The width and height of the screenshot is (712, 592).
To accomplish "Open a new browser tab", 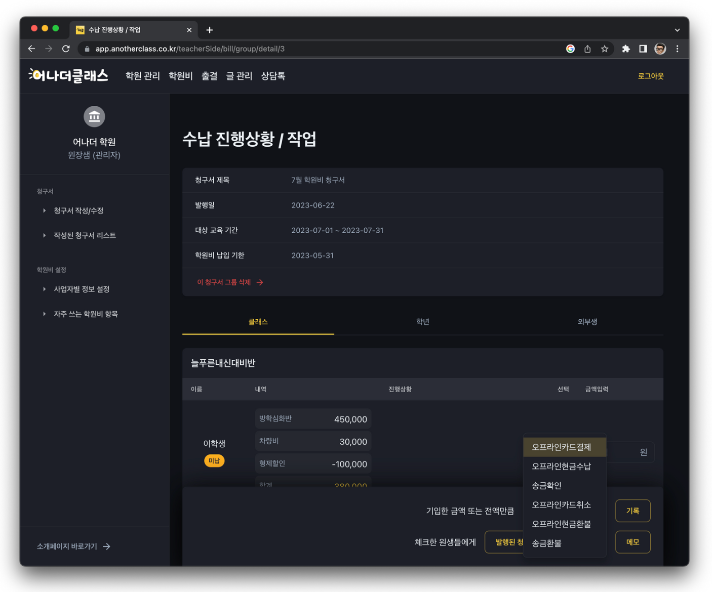I will point(209,30).
